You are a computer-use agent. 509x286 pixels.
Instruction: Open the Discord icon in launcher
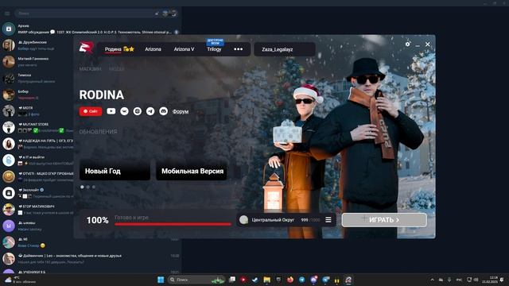pyautogui.click(x=163, y=111)
